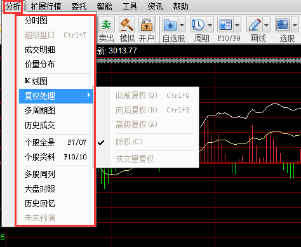
Task: Expand the 自选股 dropdown arrow
Action: click(182, 25)
